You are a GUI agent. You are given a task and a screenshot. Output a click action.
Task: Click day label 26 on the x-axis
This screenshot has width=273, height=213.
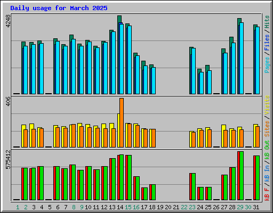216,207
